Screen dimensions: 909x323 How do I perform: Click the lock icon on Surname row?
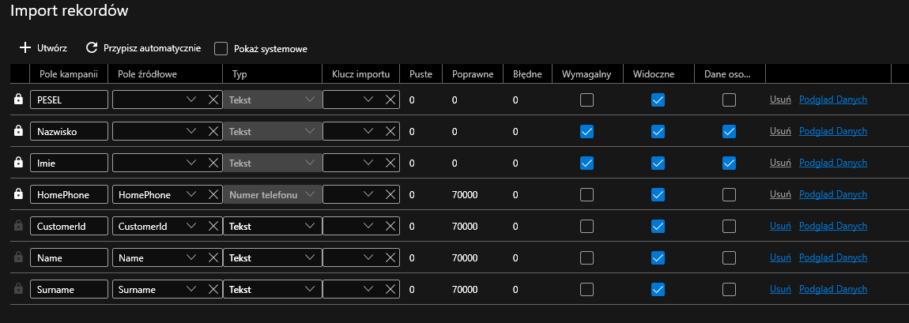click(19, 289)
